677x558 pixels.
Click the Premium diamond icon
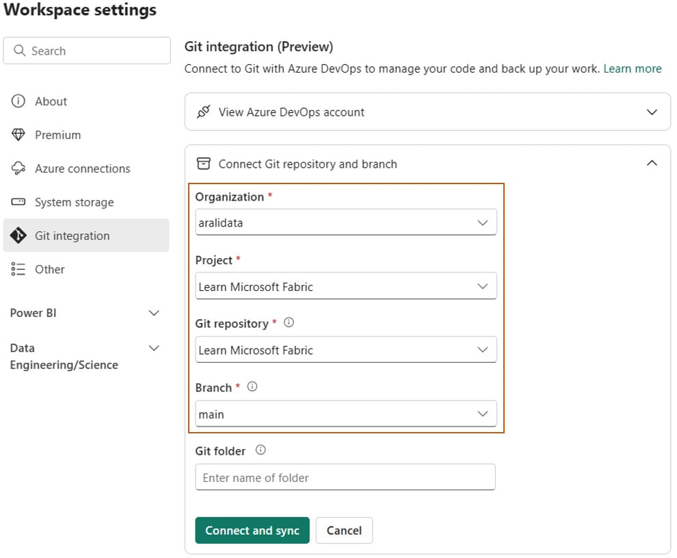coord(18,135)
